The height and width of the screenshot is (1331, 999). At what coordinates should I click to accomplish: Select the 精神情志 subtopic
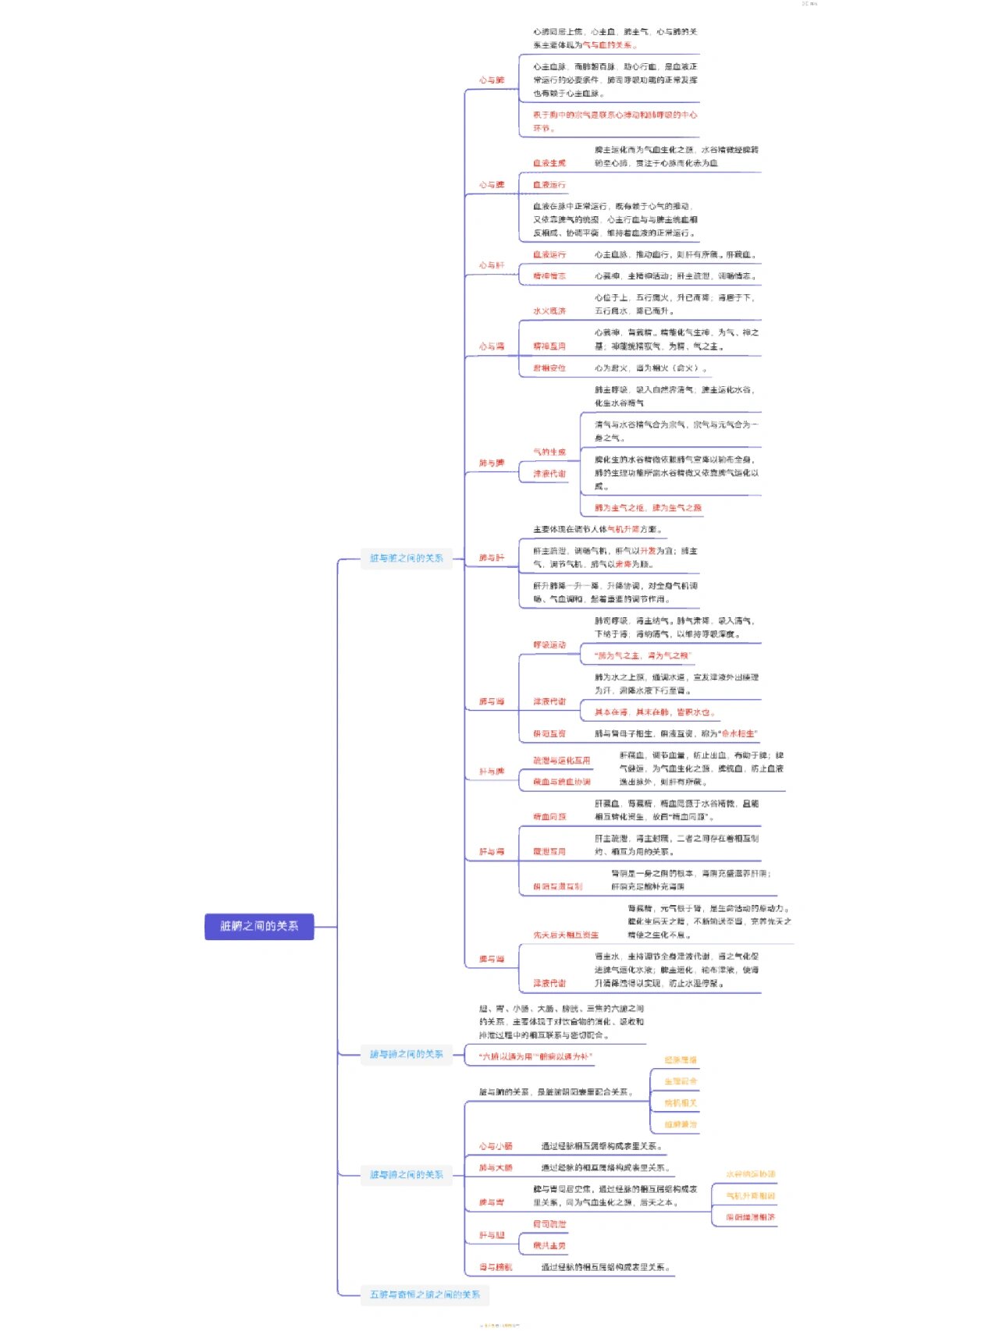pos(549,276)
